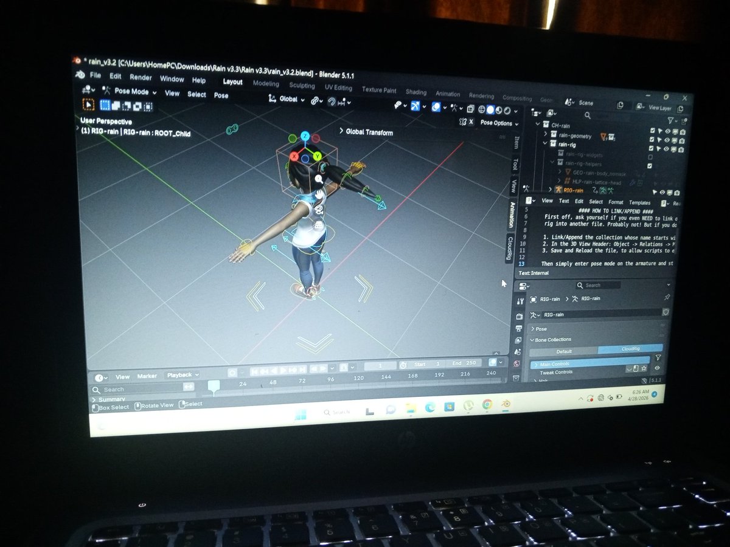Click the End frame field showing 250
The height and width of the screenshot is (547, 730).
(x=465, y=363)
